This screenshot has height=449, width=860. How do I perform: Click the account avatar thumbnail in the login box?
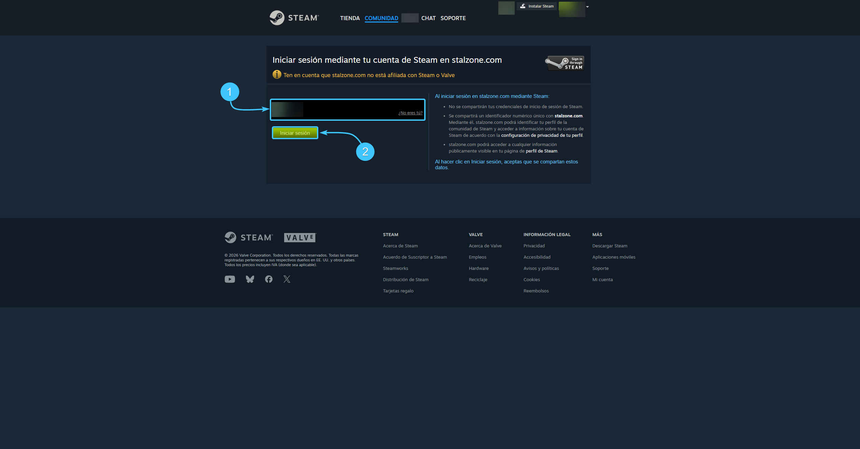coord(287,110)
